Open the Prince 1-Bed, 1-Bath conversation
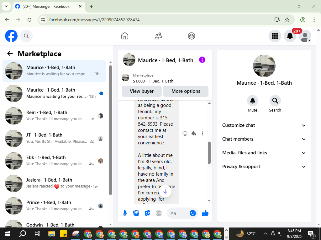 (x=54, y=206)
